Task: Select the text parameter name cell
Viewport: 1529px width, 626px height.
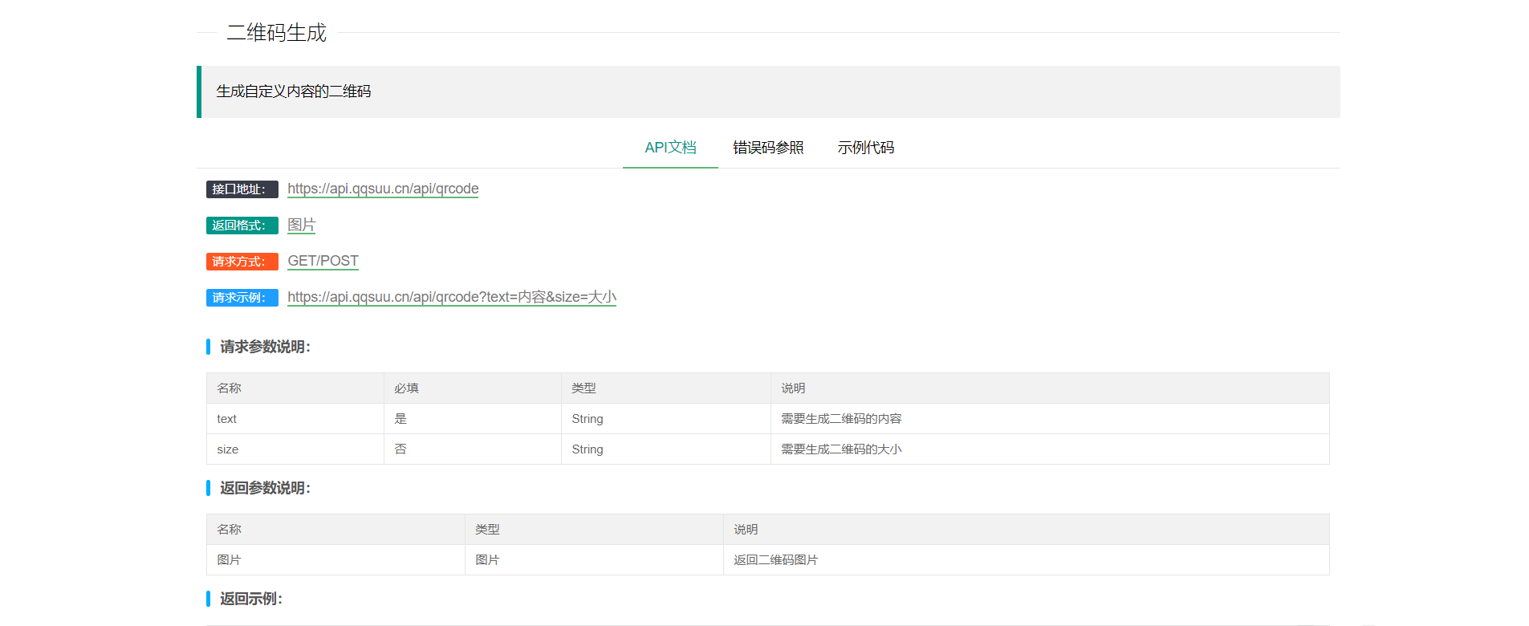Action: [x=227, y=419]
